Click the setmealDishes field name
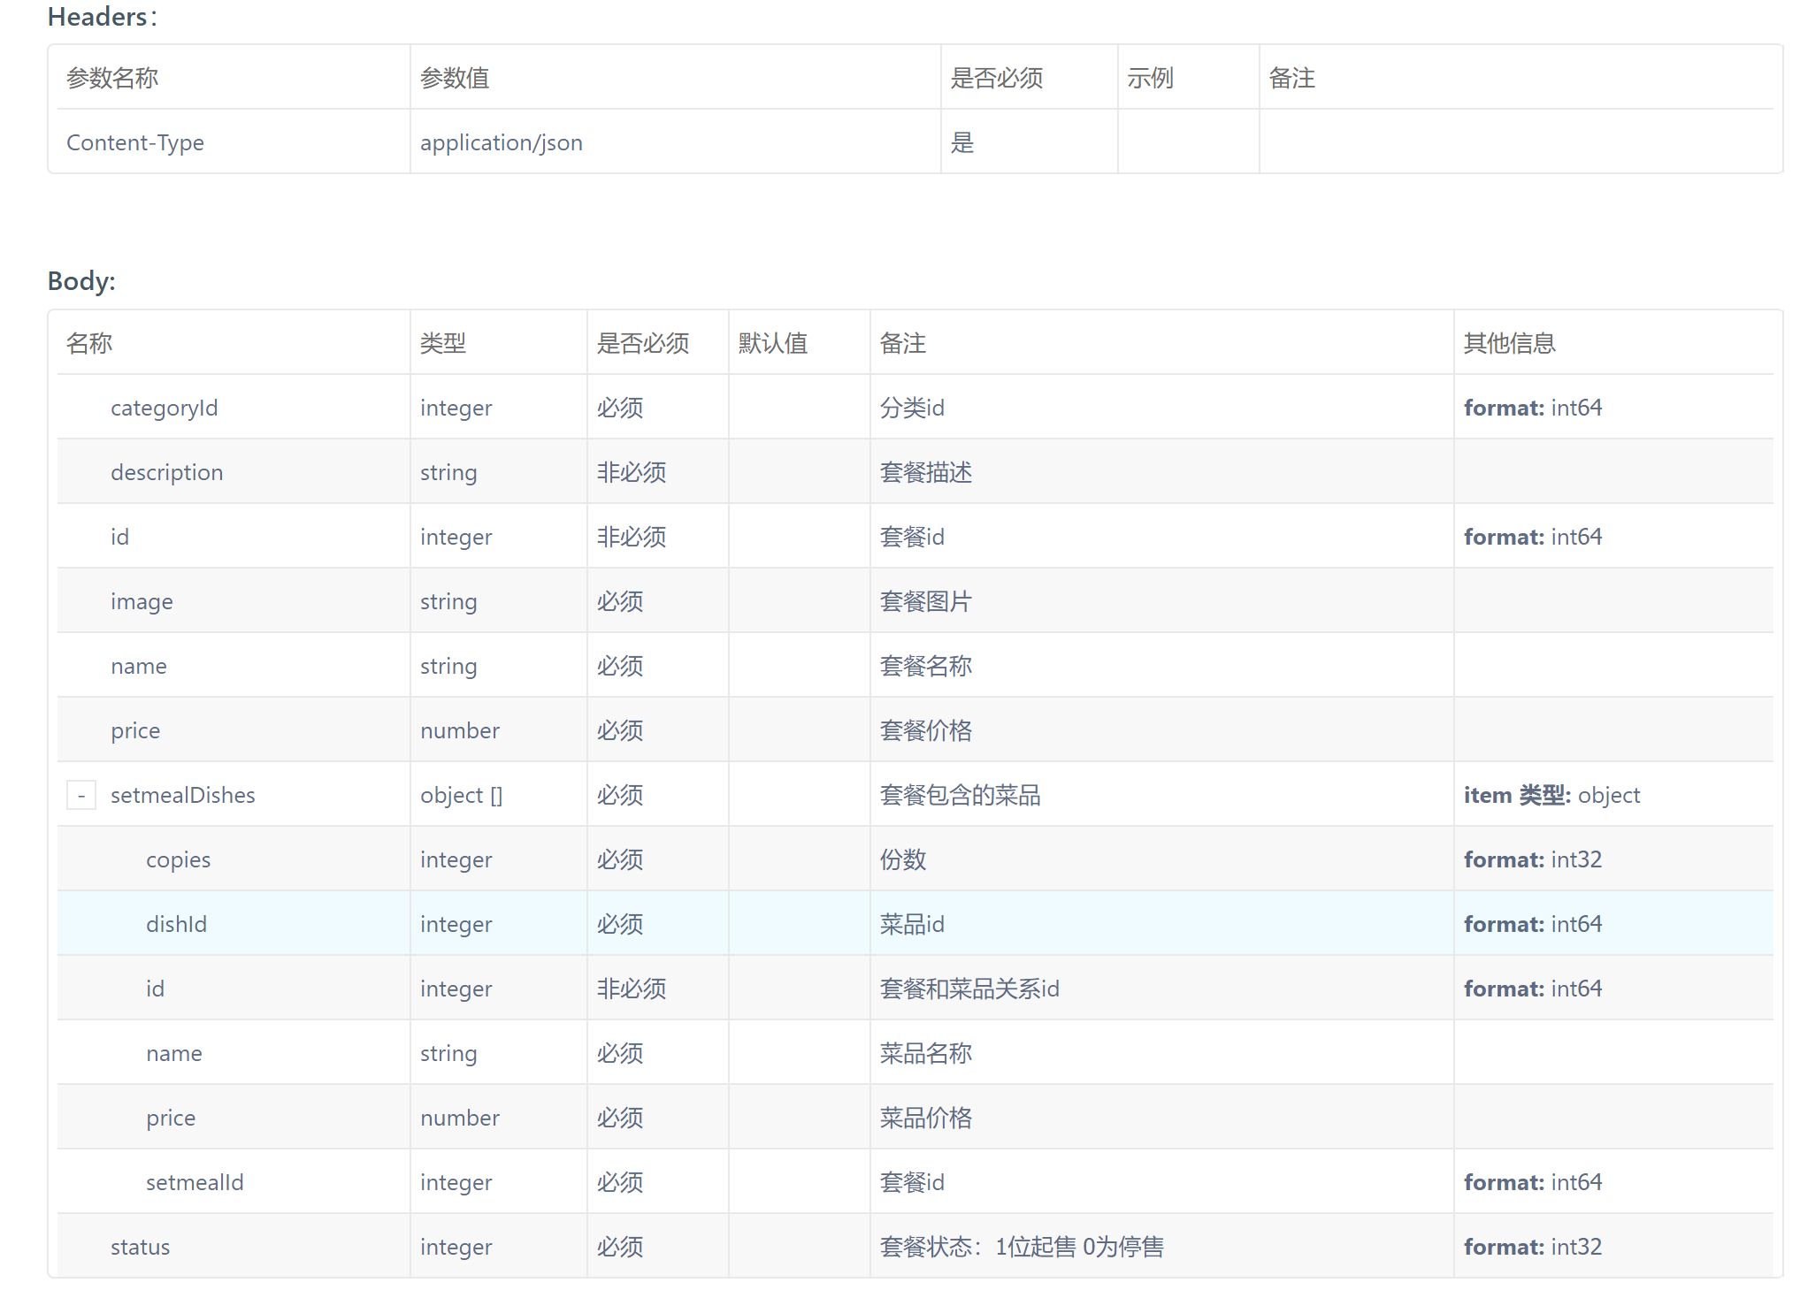This screenshot has width=1800, height=1298. (x=182, y=795)
